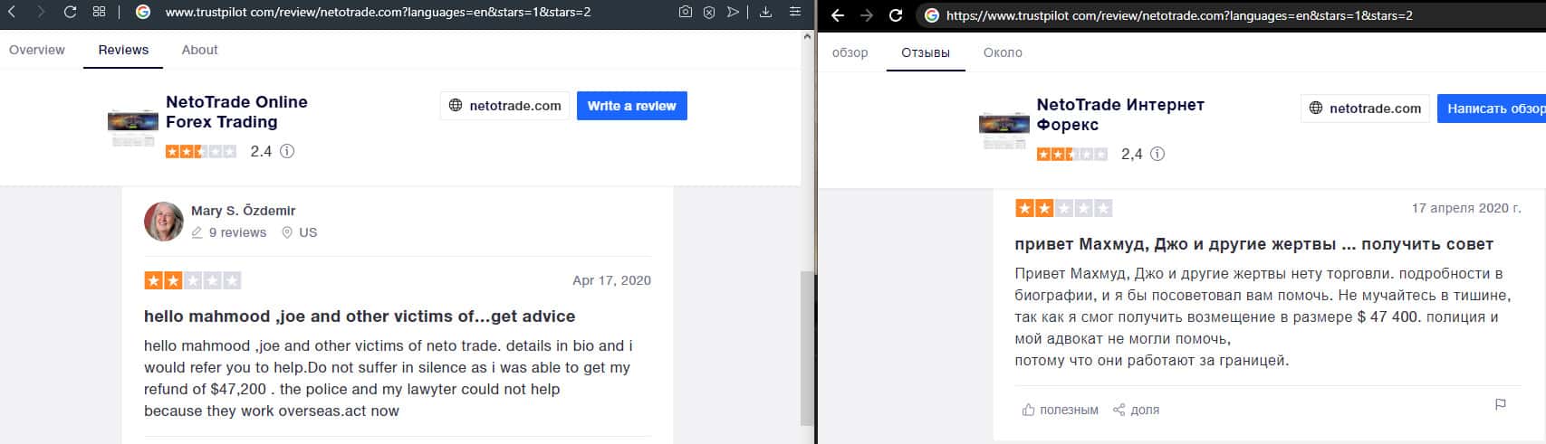Image resolution: width=1546 pixels, height=444 pixels.
Task: Click the info icon next to 2.4 rating
Action: (287, 151)
